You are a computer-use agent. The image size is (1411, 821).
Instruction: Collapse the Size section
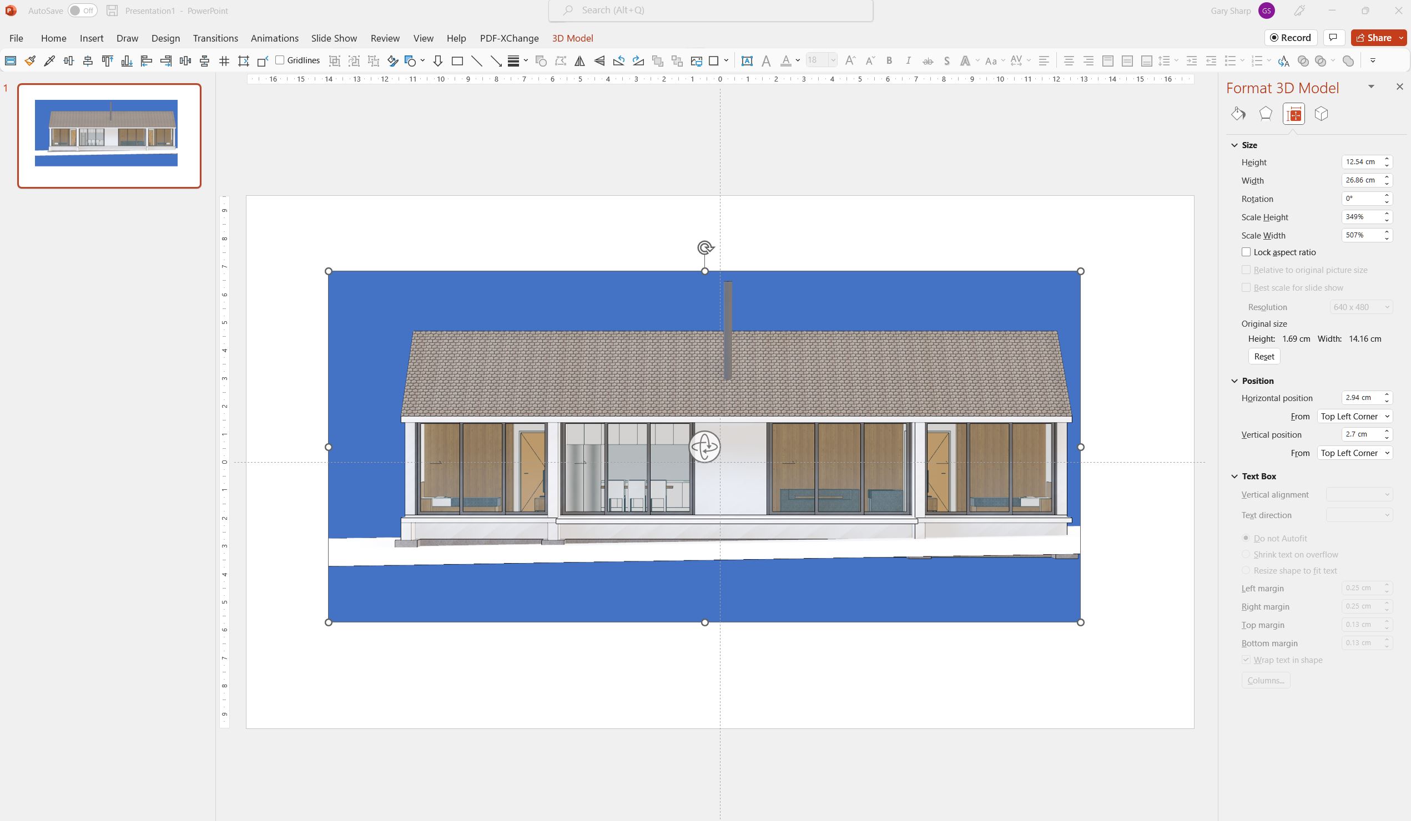click(1234, 145)
